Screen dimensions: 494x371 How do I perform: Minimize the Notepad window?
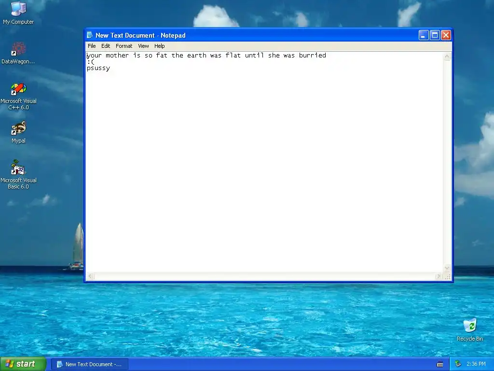coord(424,35)
